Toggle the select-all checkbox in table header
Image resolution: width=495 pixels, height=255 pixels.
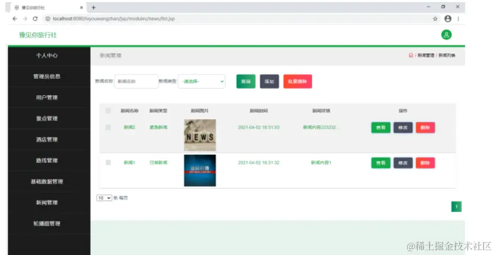click(x=108, y=110)
